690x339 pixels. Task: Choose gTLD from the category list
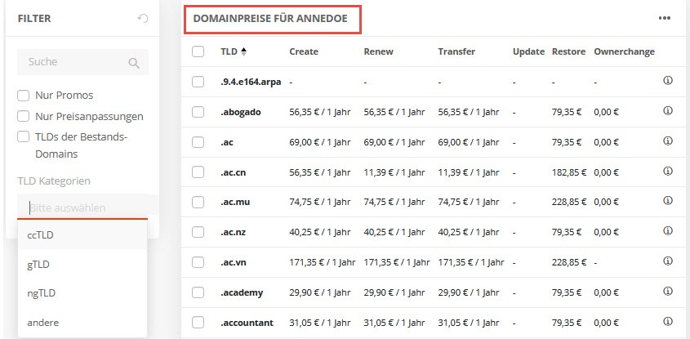[x=82, y=265]
